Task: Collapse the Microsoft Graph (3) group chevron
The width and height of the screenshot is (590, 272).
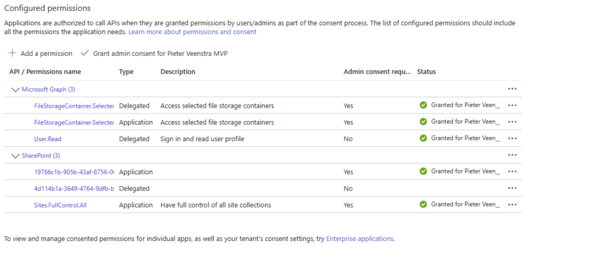Action: coord(16,90)
